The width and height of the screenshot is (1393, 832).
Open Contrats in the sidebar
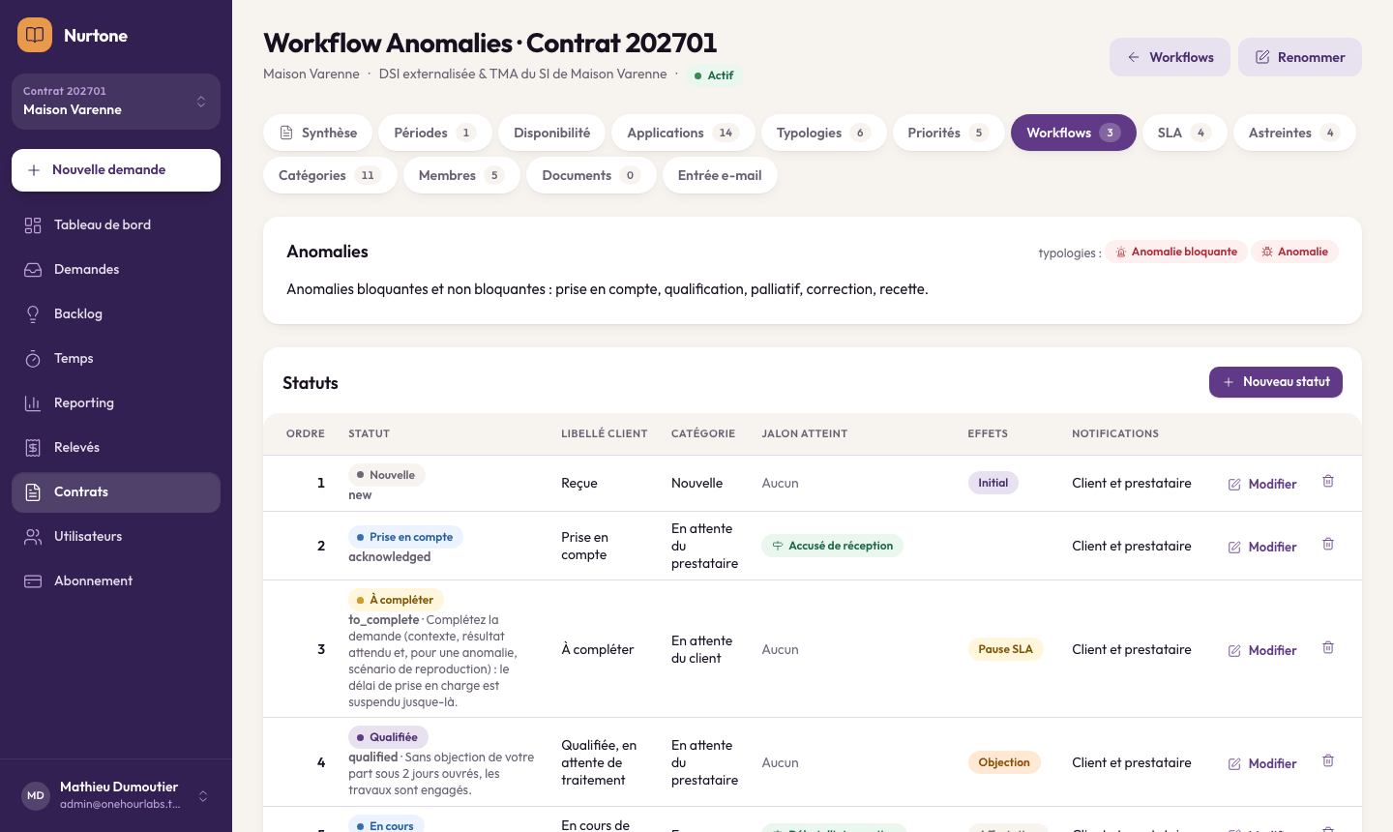click(x=116, y=491)
